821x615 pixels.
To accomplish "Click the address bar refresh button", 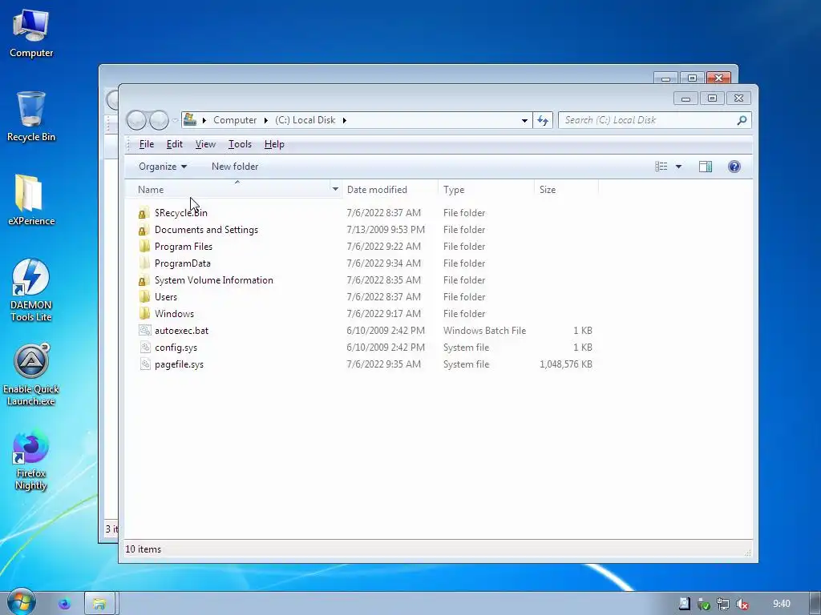I will click(x=543, y=120).
